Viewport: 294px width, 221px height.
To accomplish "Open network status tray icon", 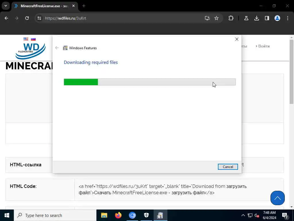I will 250,215.
